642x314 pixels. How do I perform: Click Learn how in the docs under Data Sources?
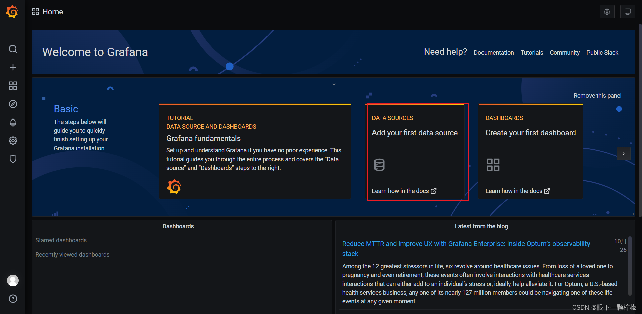point(404,191)
